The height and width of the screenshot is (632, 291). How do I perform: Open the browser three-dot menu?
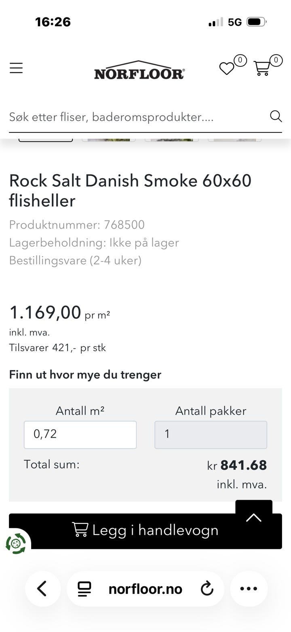coord(249,589)
